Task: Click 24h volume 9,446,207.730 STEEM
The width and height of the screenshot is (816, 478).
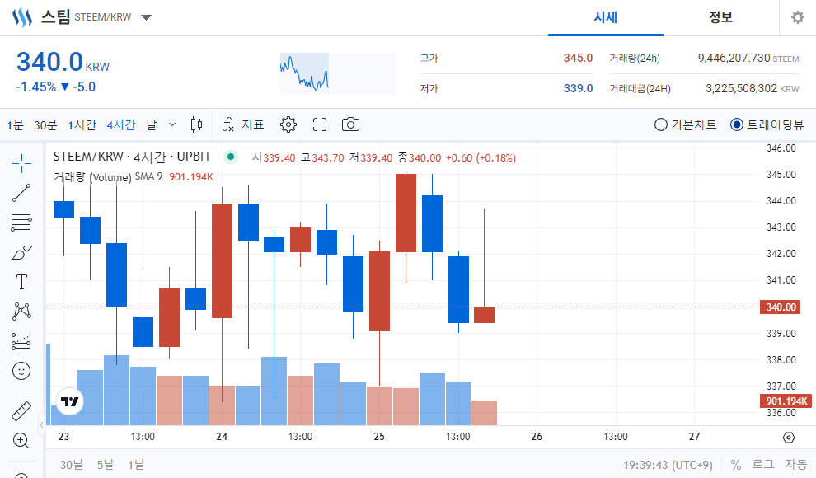Action: point(748,58)
